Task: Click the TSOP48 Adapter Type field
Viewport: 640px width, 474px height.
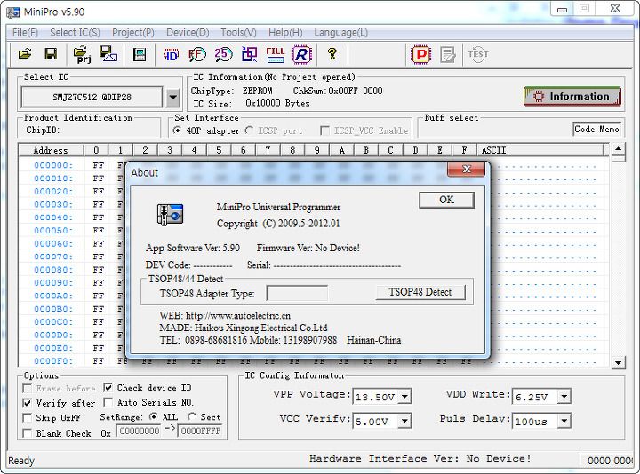Action: click(297, 293)
